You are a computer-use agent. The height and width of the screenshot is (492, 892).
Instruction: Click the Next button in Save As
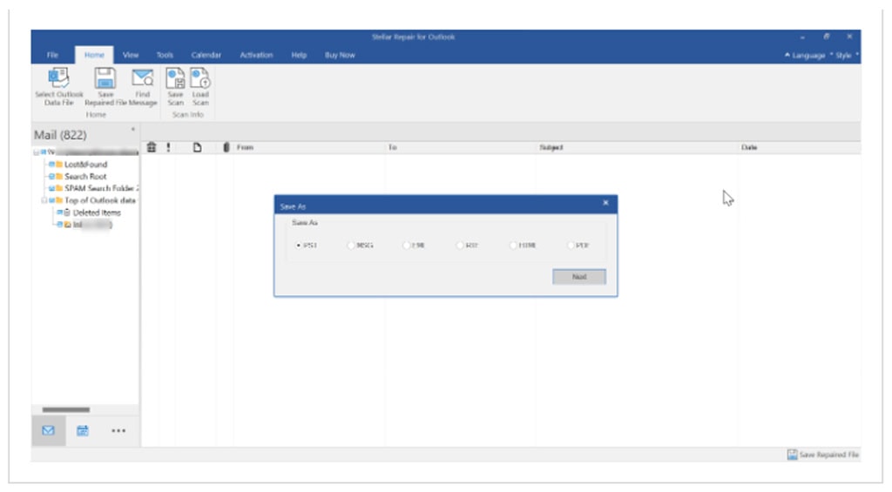(579, 276)
